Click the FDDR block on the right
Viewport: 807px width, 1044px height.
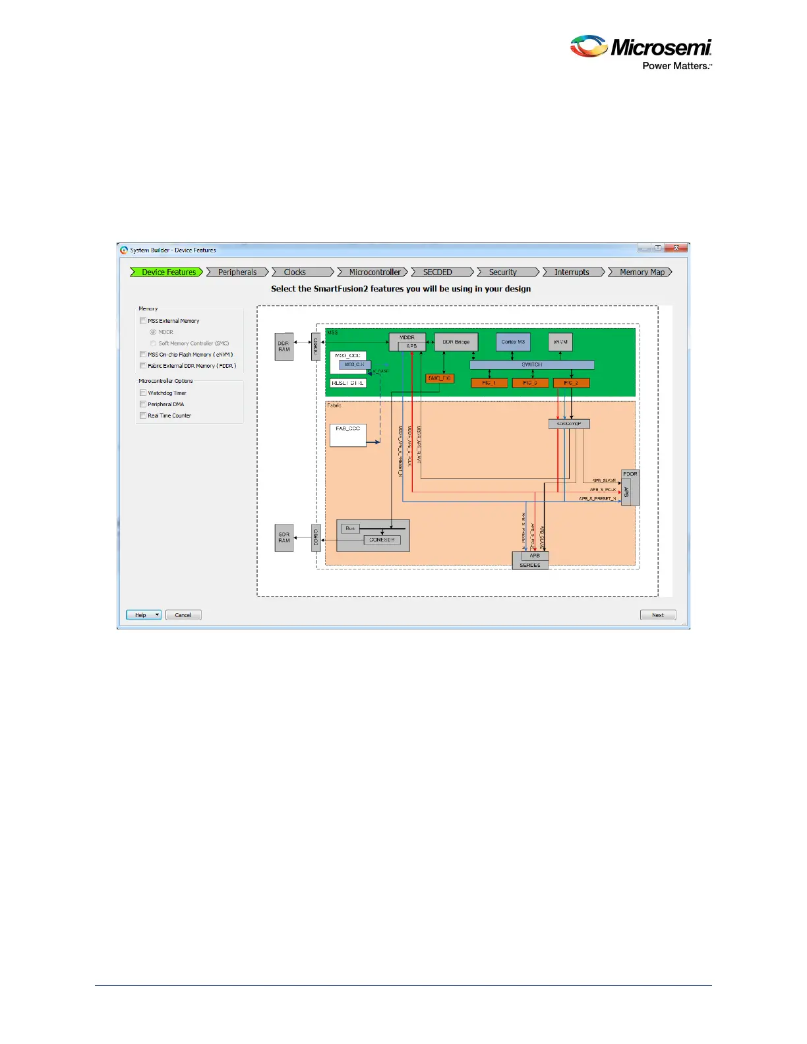click(x=630, y=488)
